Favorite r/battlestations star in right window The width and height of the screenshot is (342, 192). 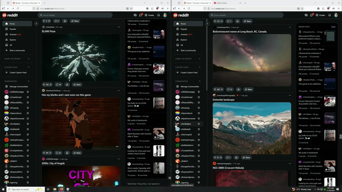[x=199, y=145]
